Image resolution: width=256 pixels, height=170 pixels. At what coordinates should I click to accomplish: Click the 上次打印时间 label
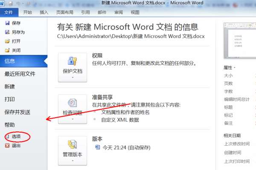point(237,161)
